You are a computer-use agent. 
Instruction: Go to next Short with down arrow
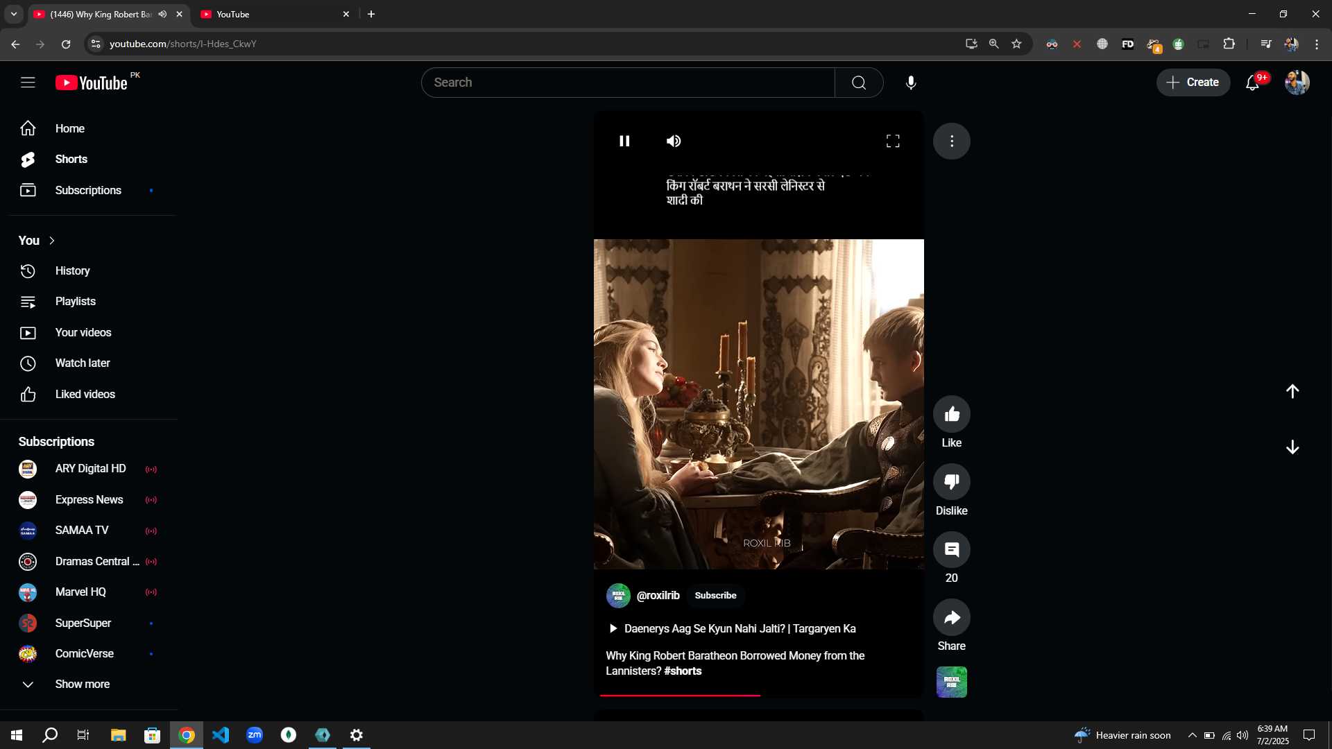[1292, 447]
